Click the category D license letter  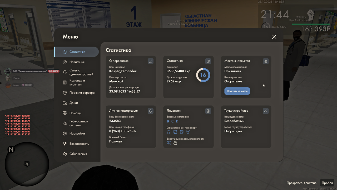[x=177, y=121]
